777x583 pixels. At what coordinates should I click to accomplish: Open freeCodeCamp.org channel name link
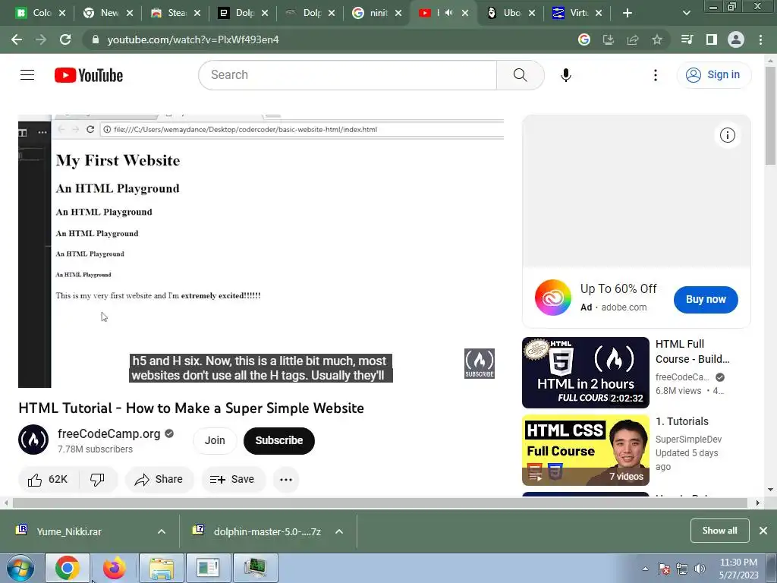coord(109,433)
